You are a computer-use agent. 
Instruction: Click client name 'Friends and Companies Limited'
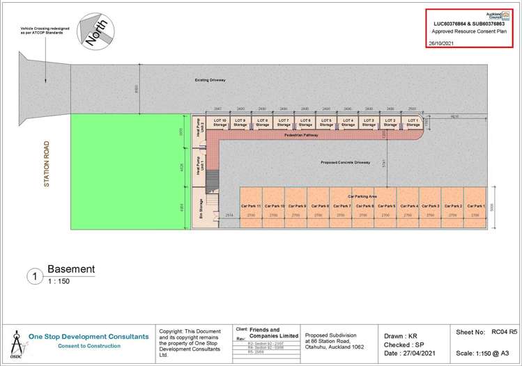click(x=274, y=333)
